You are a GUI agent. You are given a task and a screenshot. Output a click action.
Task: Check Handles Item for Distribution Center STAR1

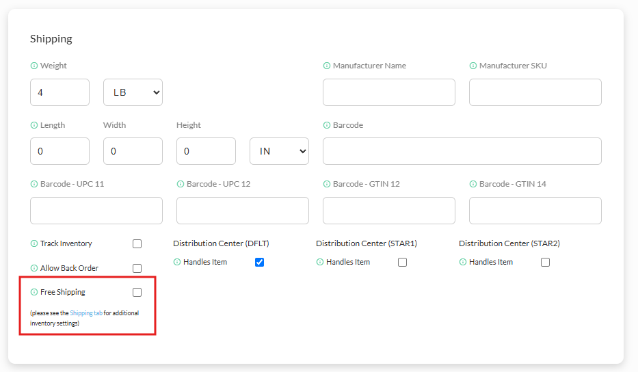(402, 262)
